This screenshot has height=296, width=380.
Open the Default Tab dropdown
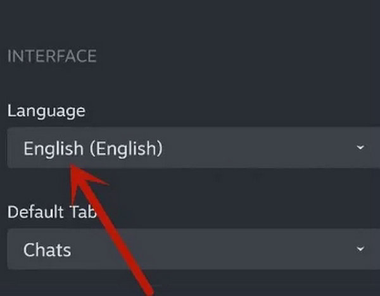tap(190, 248)
